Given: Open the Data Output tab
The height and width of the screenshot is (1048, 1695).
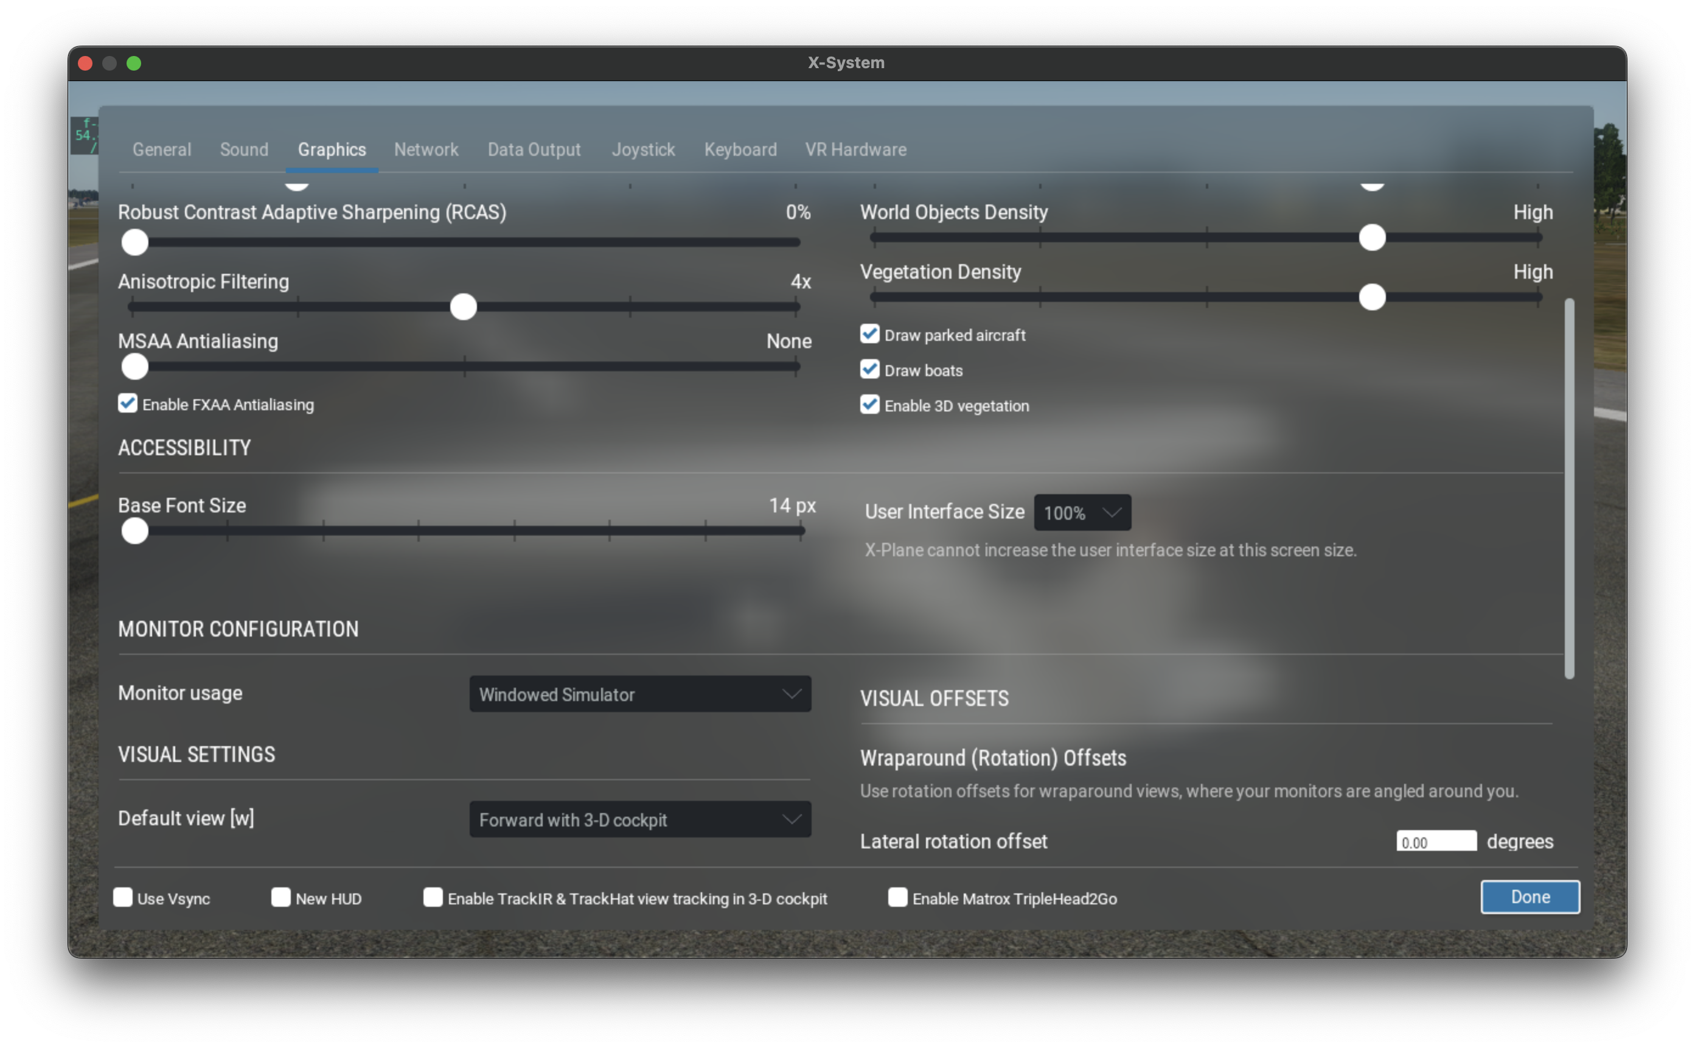Looking at the screenshot, I should pos(534,150).
